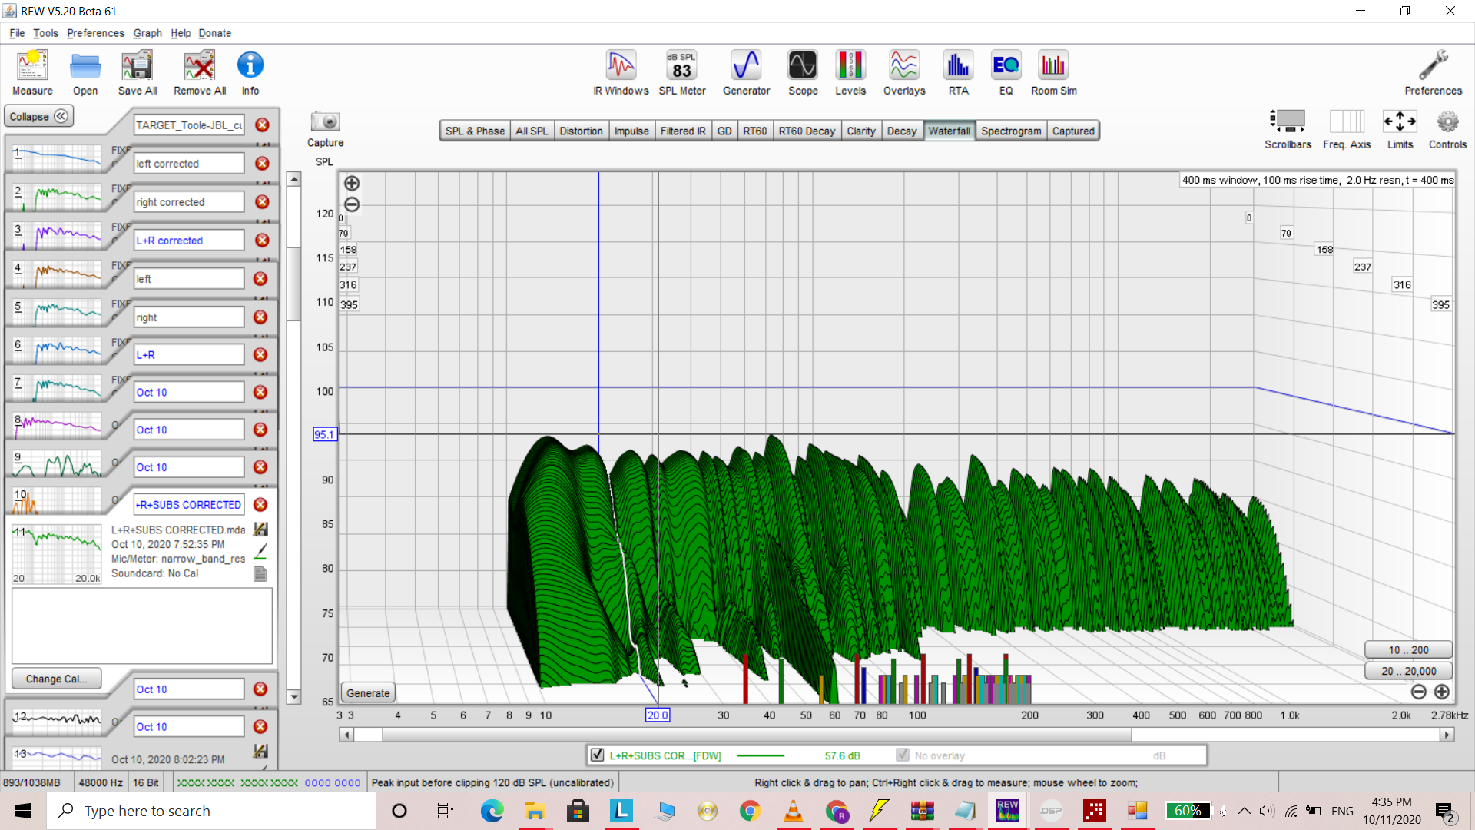The height and width of the screenshot is (830, 1475).
Task: Zoom out horizontal frequency axis
Action: tap(1419, 692)
